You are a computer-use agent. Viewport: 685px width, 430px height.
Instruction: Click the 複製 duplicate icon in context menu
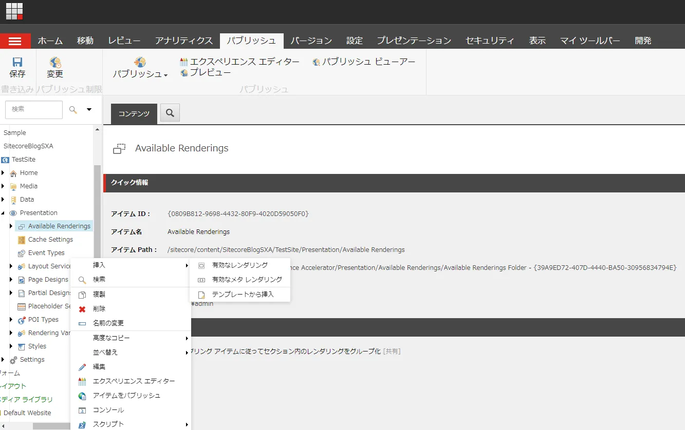(x=82, y=295)
